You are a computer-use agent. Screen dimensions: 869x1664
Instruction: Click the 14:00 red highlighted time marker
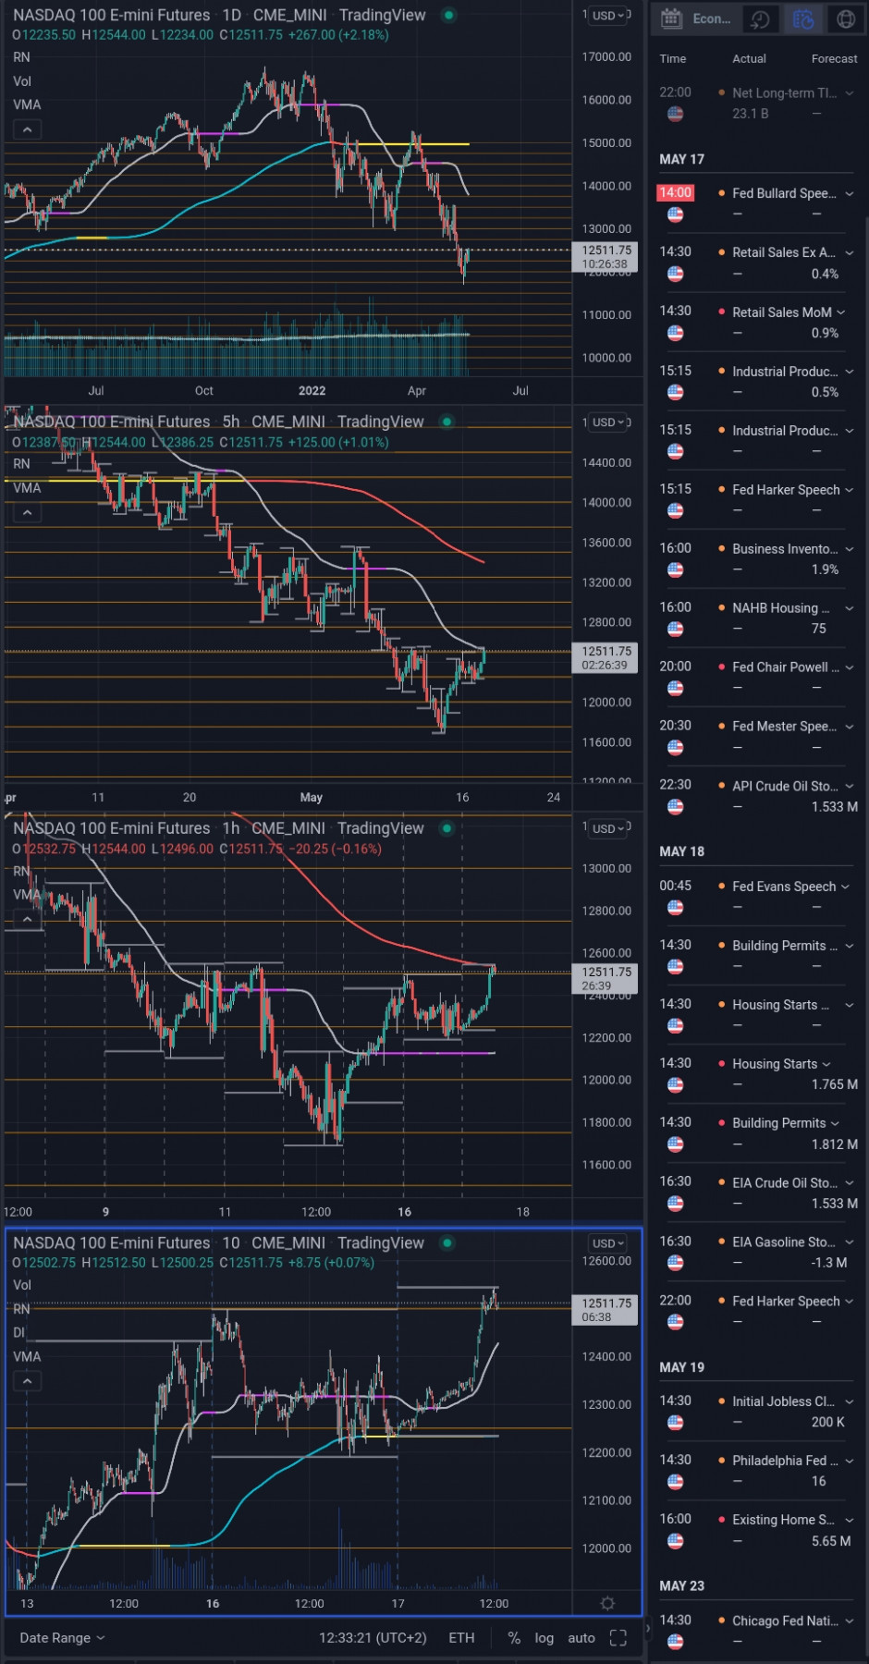676,192
